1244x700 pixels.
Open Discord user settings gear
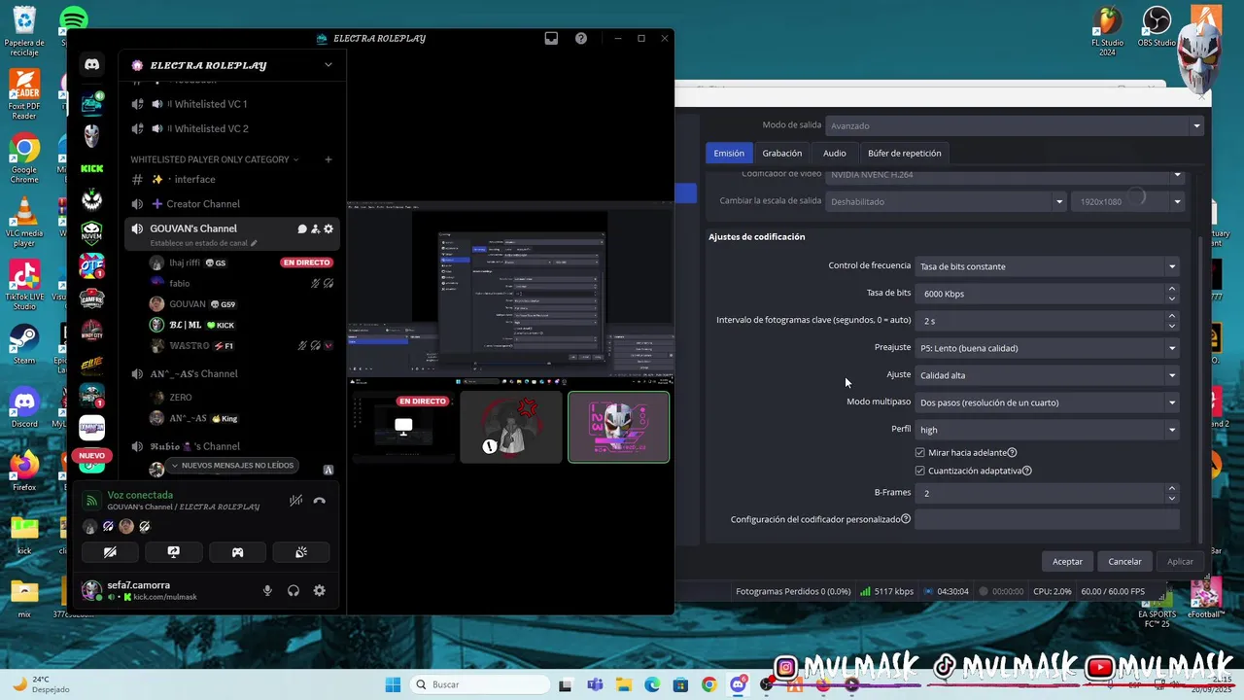[x=319, y=590]
